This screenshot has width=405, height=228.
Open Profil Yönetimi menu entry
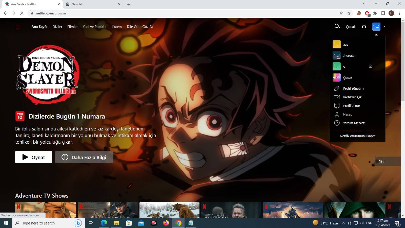[353, 88]
